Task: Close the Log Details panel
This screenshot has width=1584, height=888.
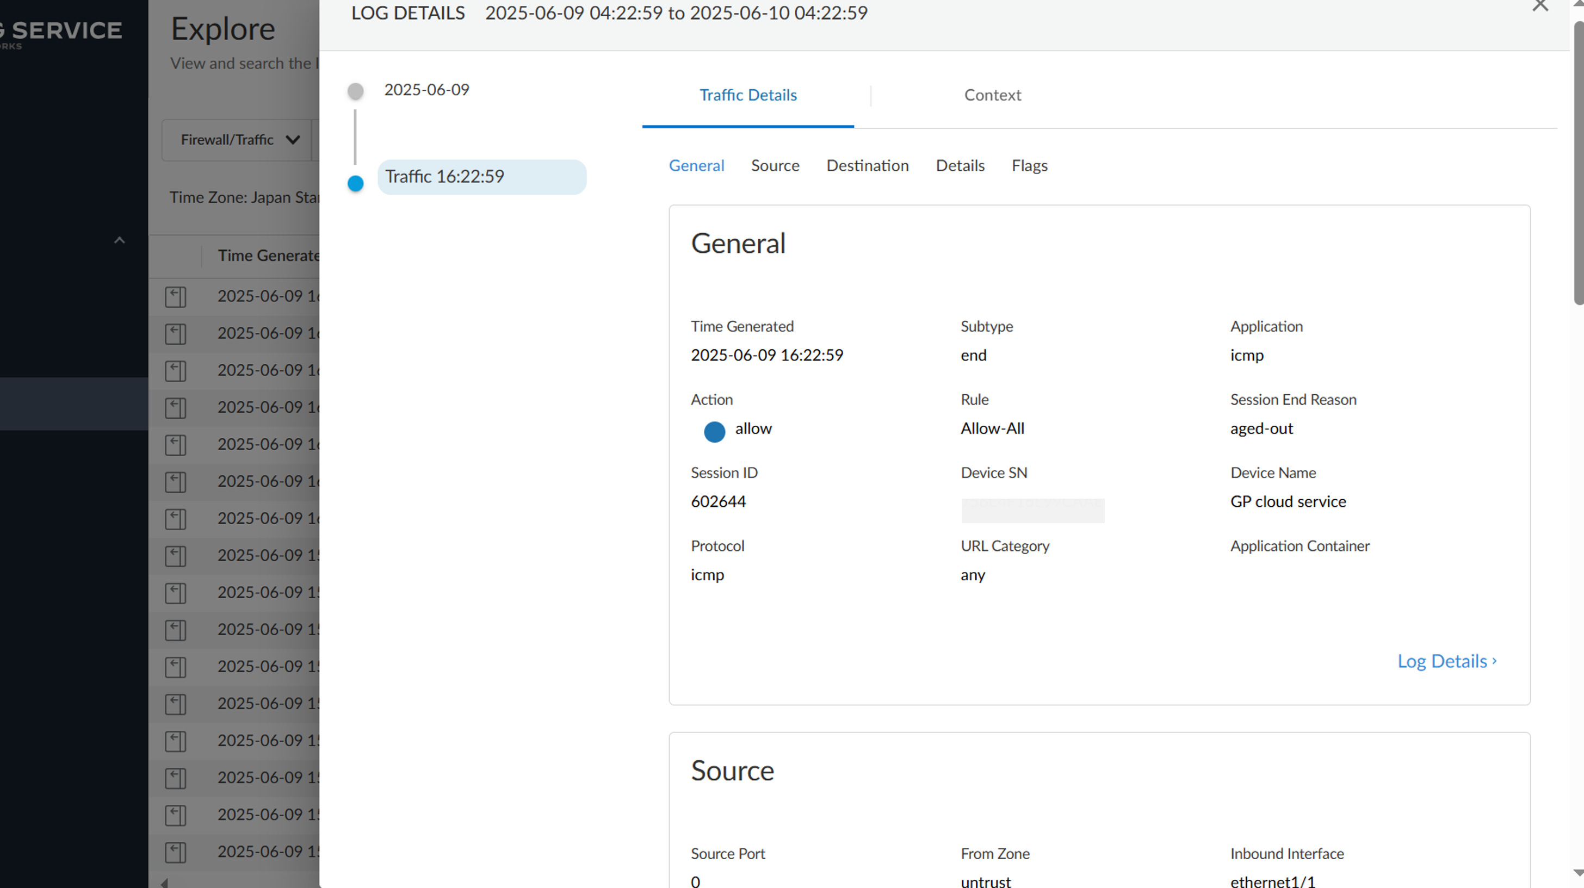Action: pyautogui.click(x=1540, y=6)
